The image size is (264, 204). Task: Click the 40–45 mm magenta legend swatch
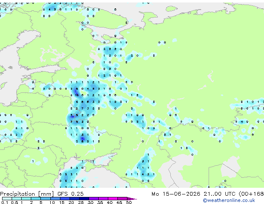113,199
